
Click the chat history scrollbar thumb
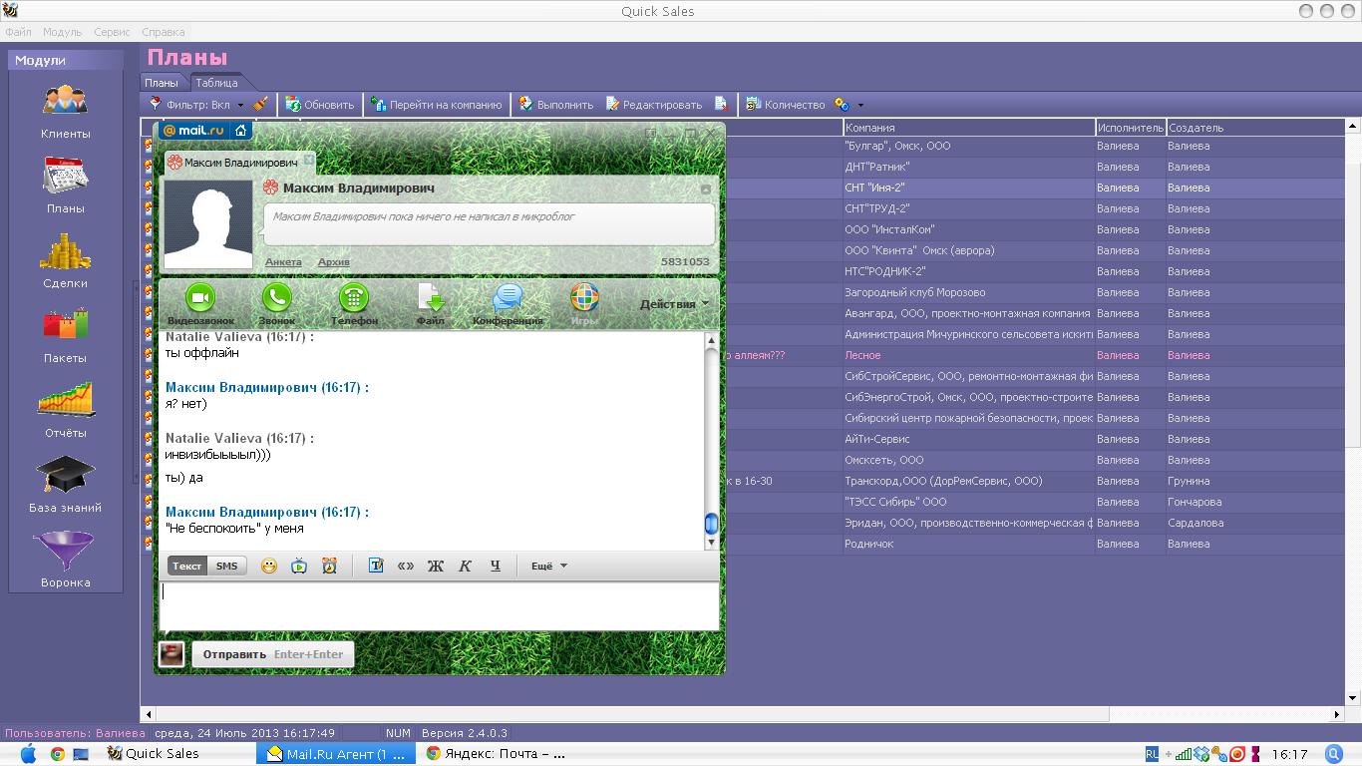[711, 524]
